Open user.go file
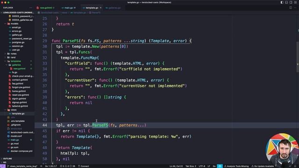Viewport: 299px width, 168px height. pos(16,50)
